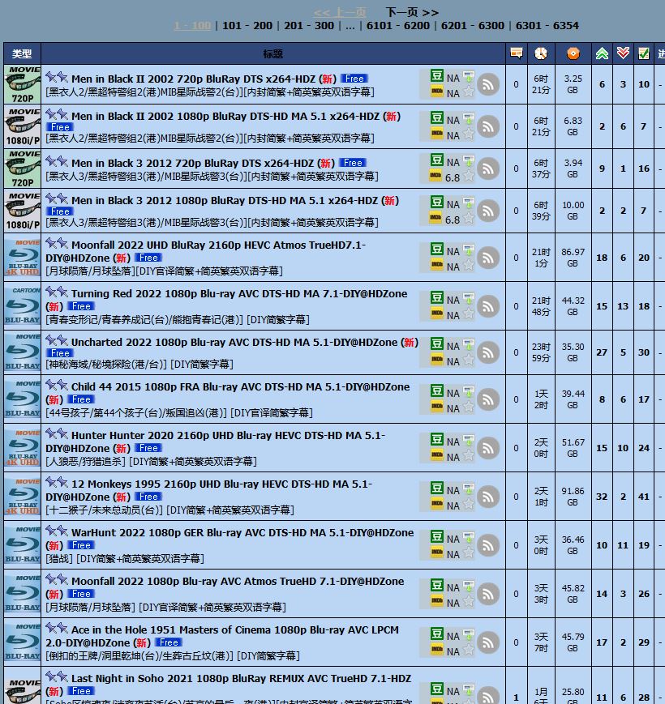Sort by the orange disc size header icon
This screenshot has width=665, height=704.
(x=573, y=53)
